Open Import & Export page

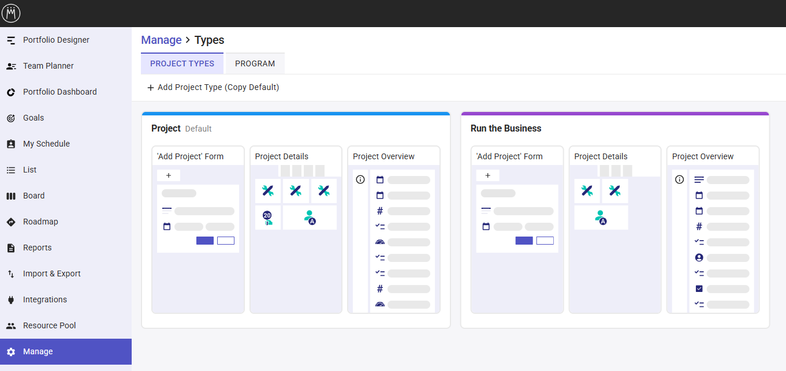(x=51, y=273)
